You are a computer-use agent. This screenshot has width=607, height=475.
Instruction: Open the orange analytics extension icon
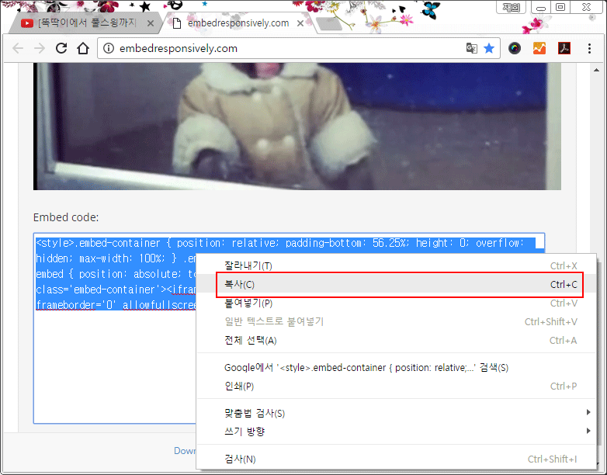click(539, 48)
